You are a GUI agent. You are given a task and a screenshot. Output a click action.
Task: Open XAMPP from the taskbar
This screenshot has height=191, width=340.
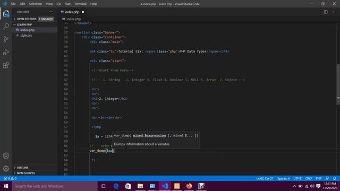click(177, 186)
